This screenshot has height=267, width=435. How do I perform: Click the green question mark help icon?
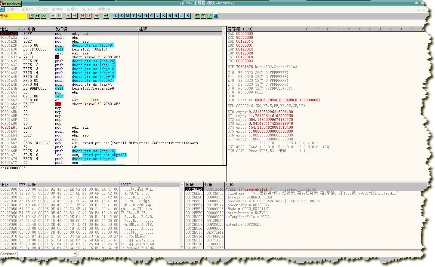tap(210, 16)
